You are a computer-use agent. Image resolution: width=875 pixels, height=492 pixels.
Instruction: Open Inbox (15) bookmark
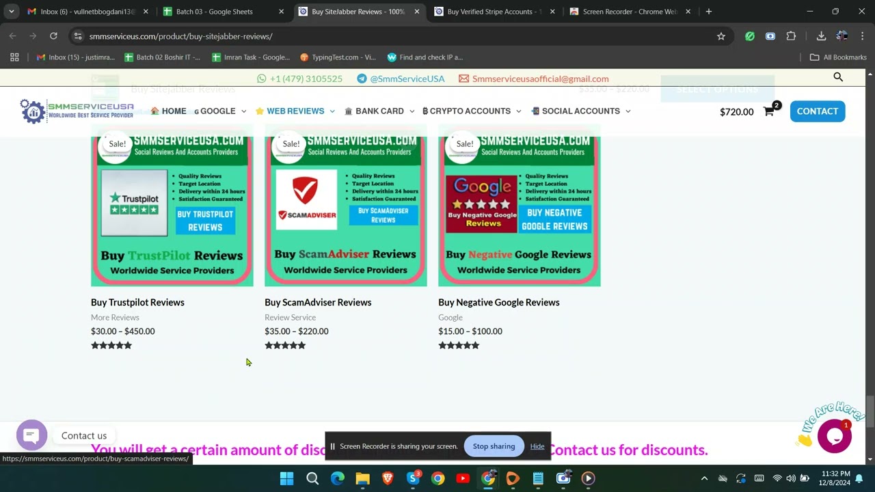point(75,57)
